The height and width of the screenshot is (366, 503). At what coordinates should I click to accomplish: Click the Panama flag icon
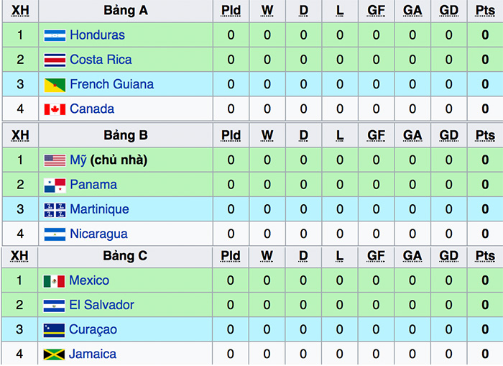tap(55, 185)
